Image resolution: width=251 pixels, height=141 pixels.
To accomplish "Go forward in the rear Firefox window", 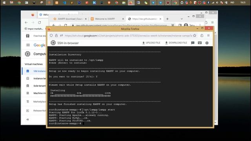I will pyautogui.click(x=33, y=23).
